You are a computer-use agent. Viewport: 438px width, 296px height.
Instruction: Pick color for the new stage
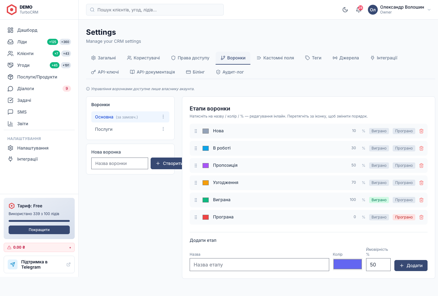[348, 264]
